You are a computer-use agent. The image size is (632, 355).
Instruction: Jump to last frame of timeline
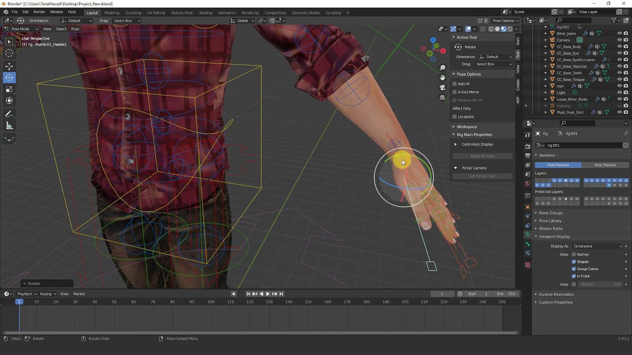click(281, 294)
